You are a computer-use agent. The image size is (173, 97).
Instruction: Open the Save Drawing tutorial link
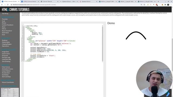click(6, 61)
